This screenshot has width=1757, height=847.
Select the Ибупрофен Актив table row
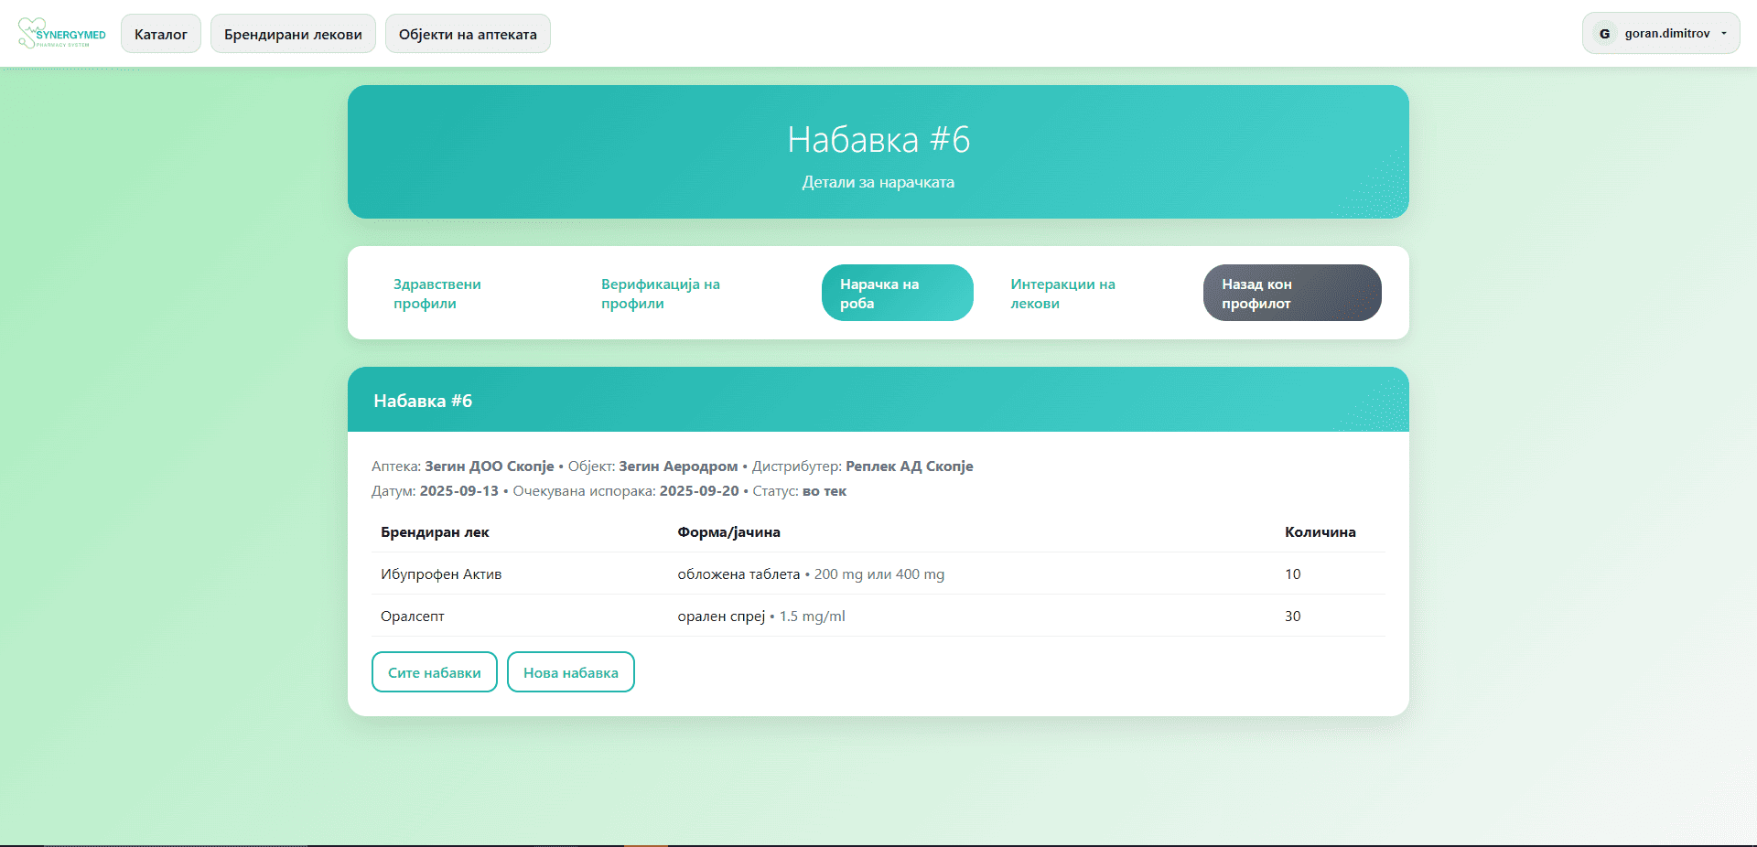[441, 574]
